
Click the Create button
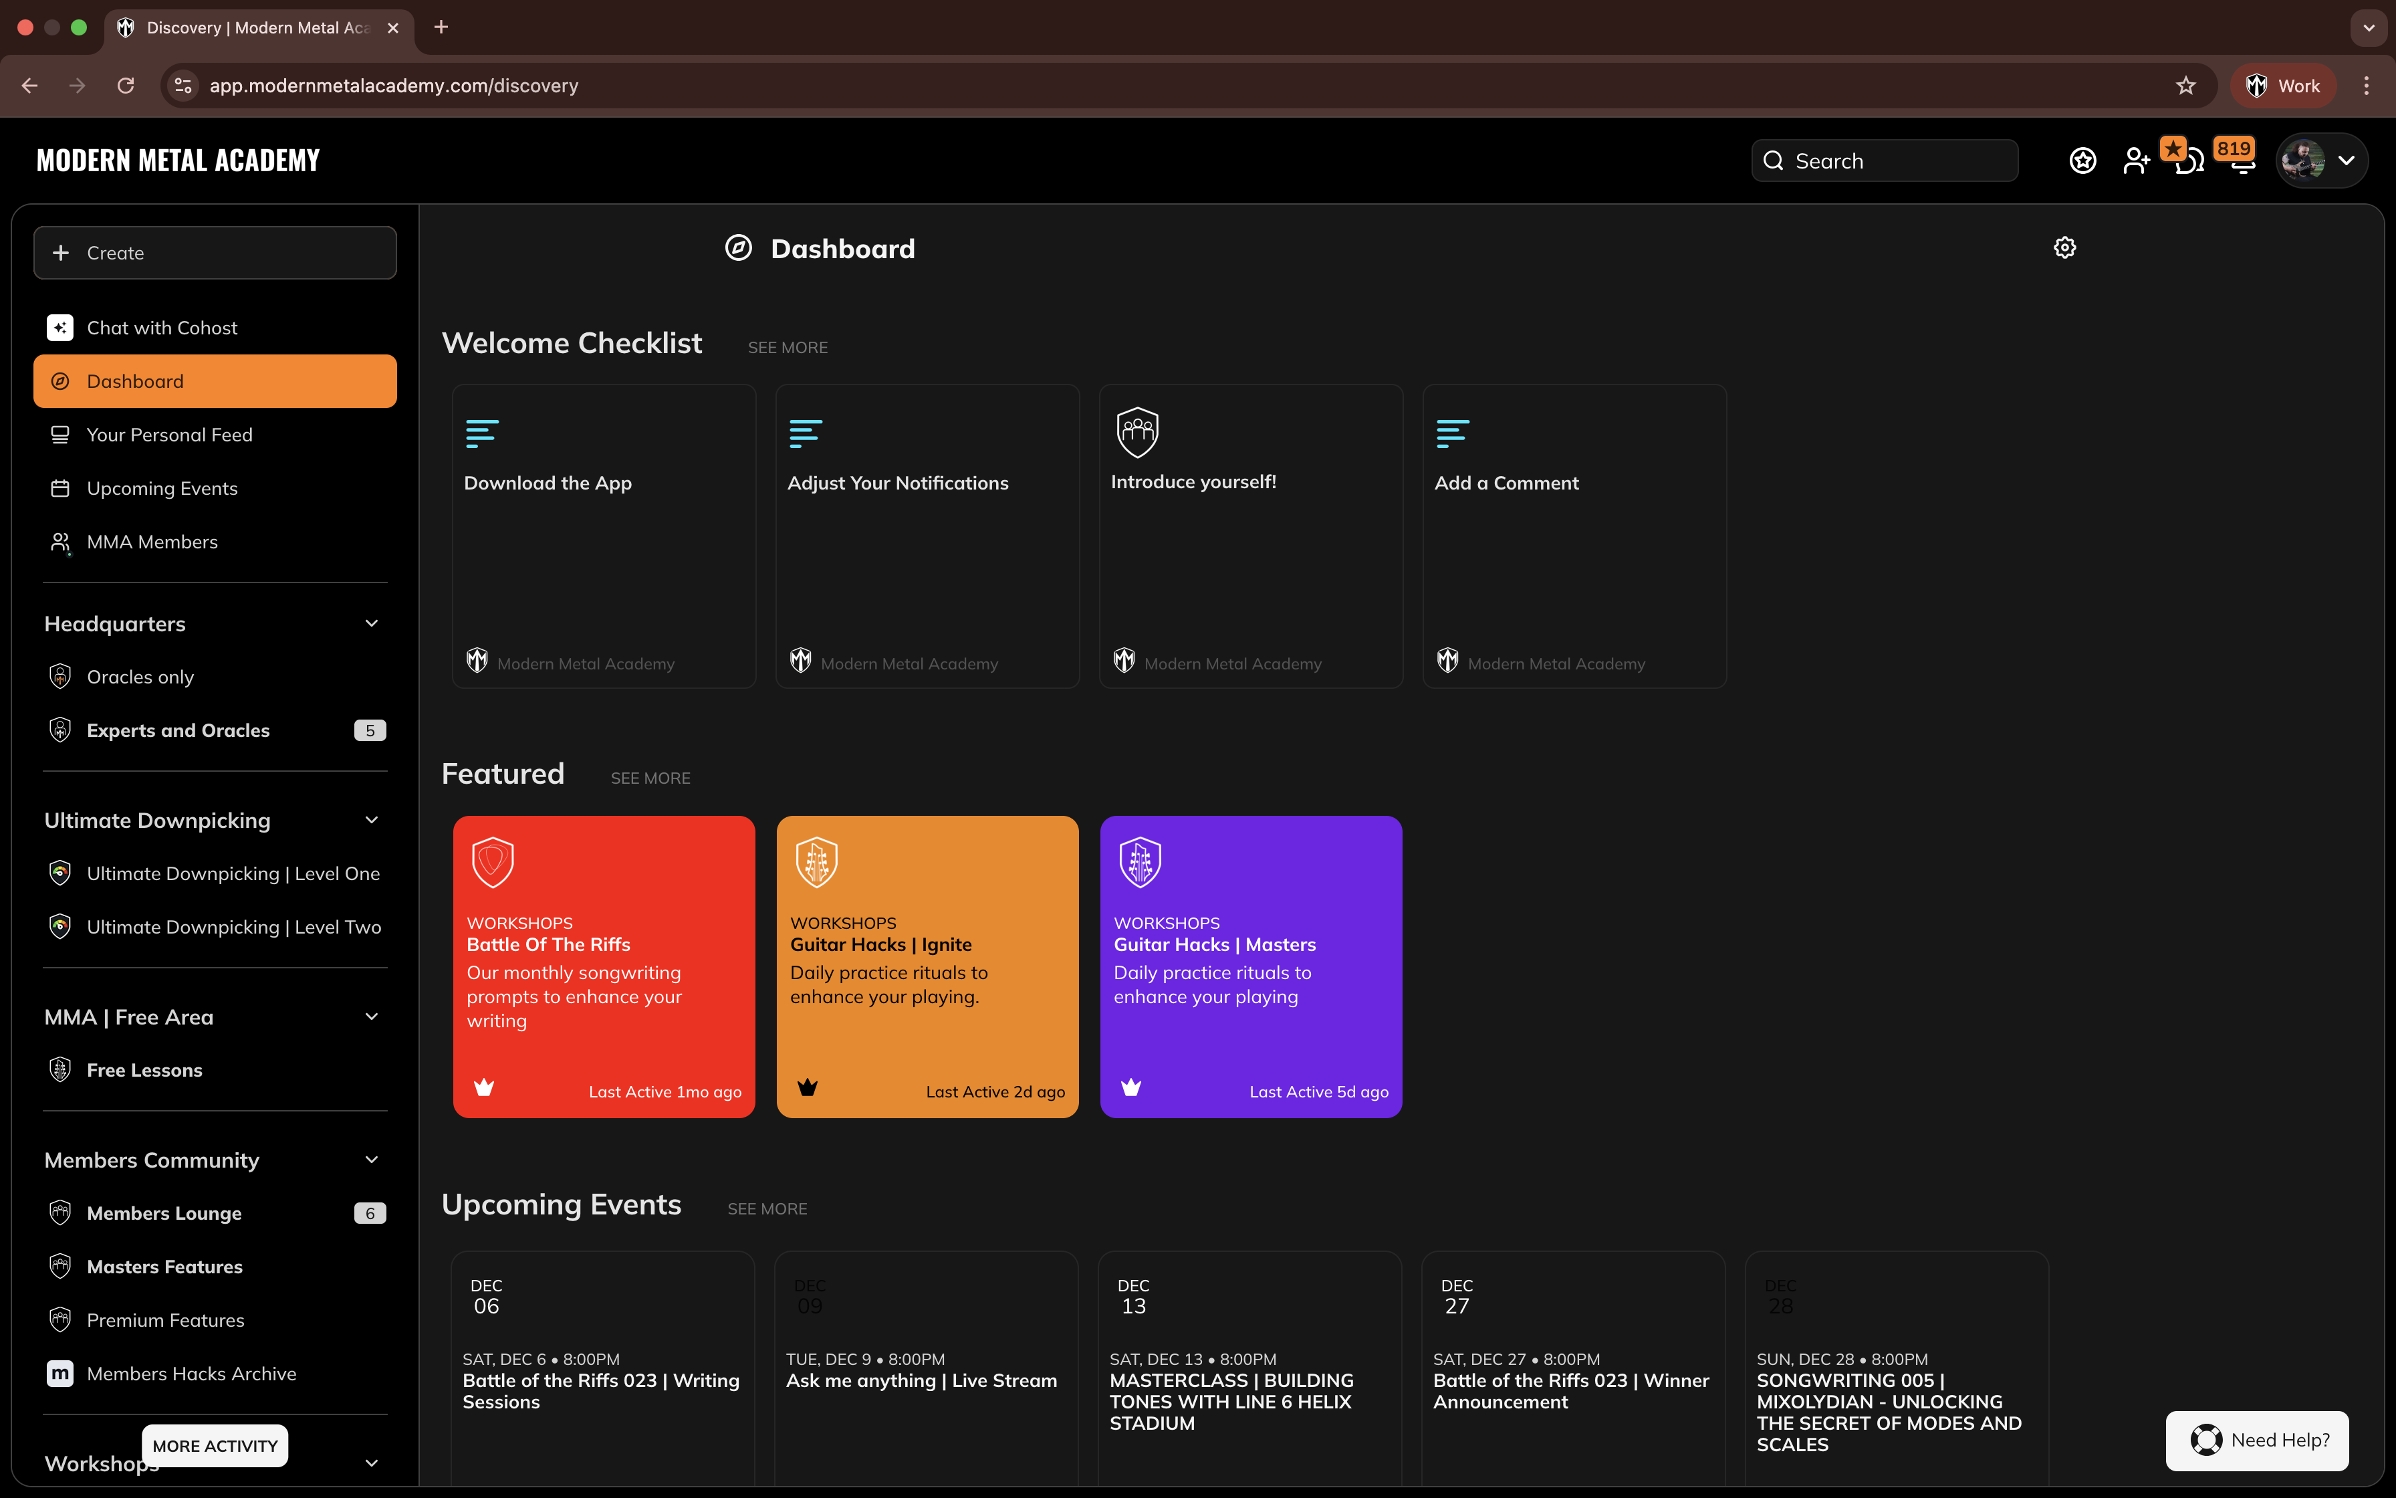pos(215,253)
